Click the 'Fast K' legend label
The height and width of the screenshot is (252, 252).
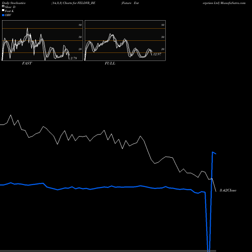point(10,11)
